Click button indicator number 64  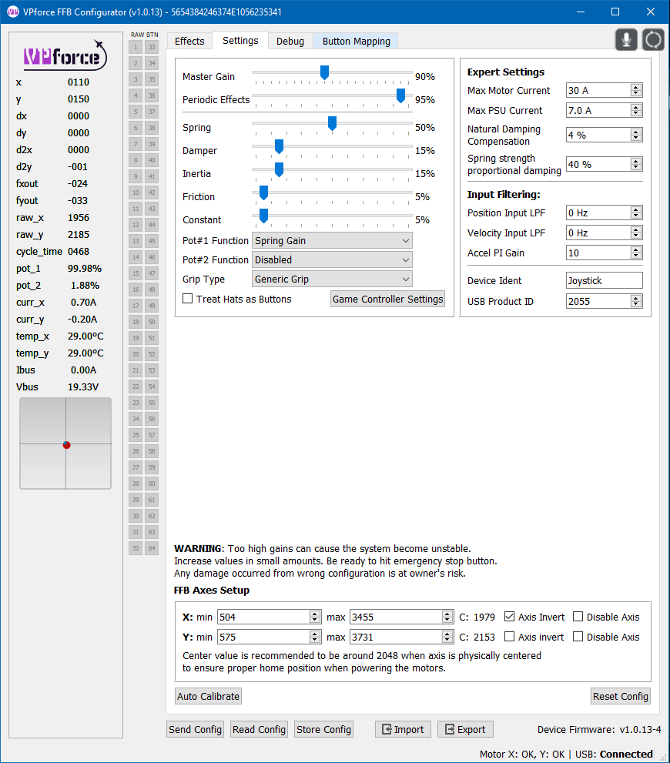click(152, 548)
